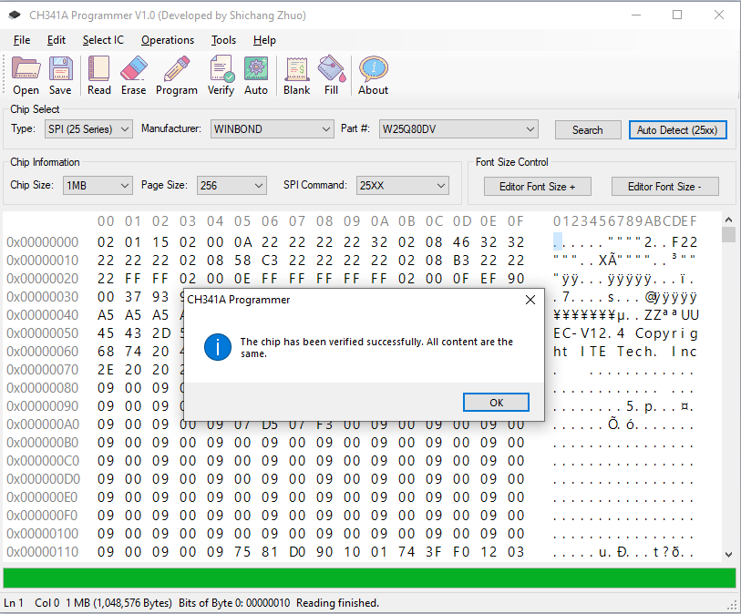Expand the Type dropdown SPI (25 Series)
This screenshot has height=614, width=741.
click(88, 129)
